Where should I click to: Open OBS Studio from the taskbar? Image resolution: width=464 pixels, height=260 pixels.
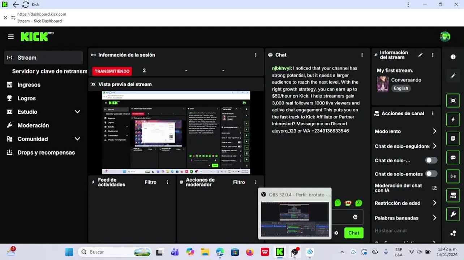pyautogui.click(x=295, y=252)
